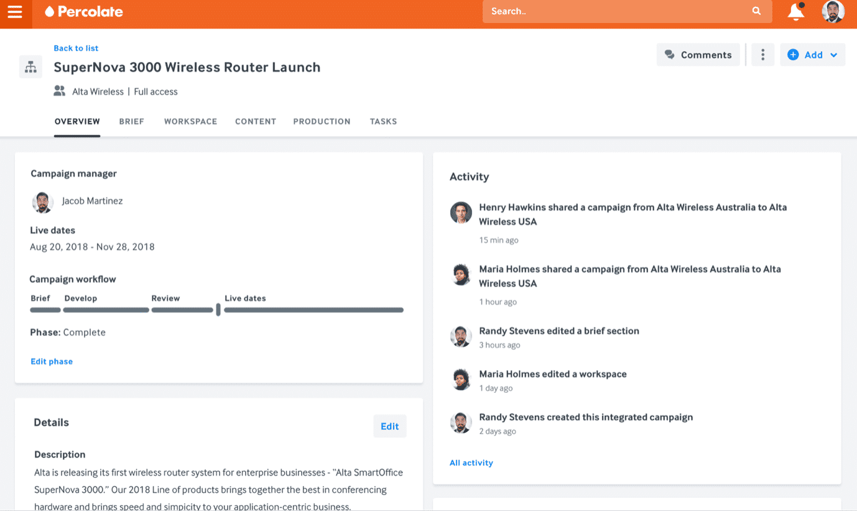Click Maria Holmes' avatar on shared campaign entry

pyautogui.click(x=461, y=274)
